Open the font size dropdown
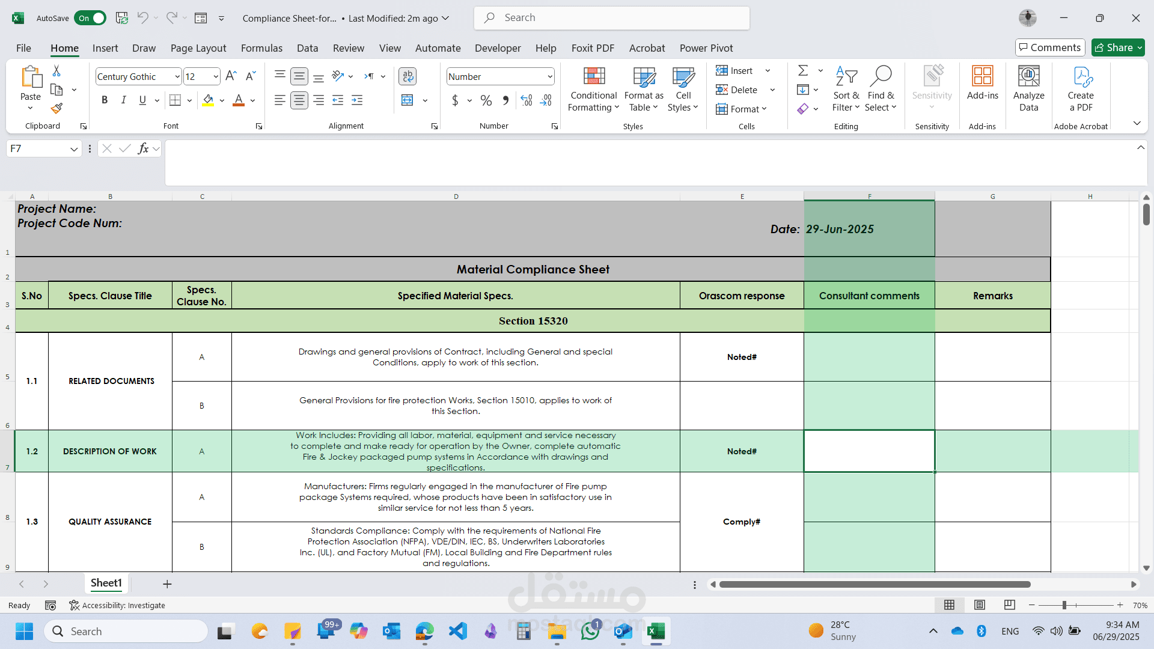Image resolution: width=1154 pixels, height=649 pixels. (x=216, y=76)
